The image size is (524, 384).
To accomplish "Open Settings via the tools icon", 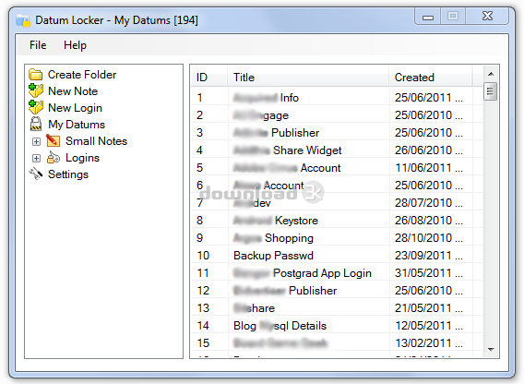I will click(35, 174).
